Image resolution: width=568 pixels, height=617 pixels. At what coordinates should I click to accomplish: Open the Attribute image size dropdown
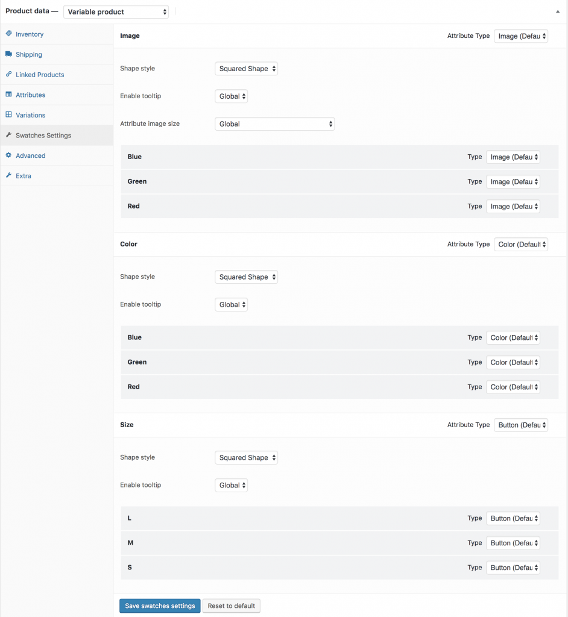274,124
